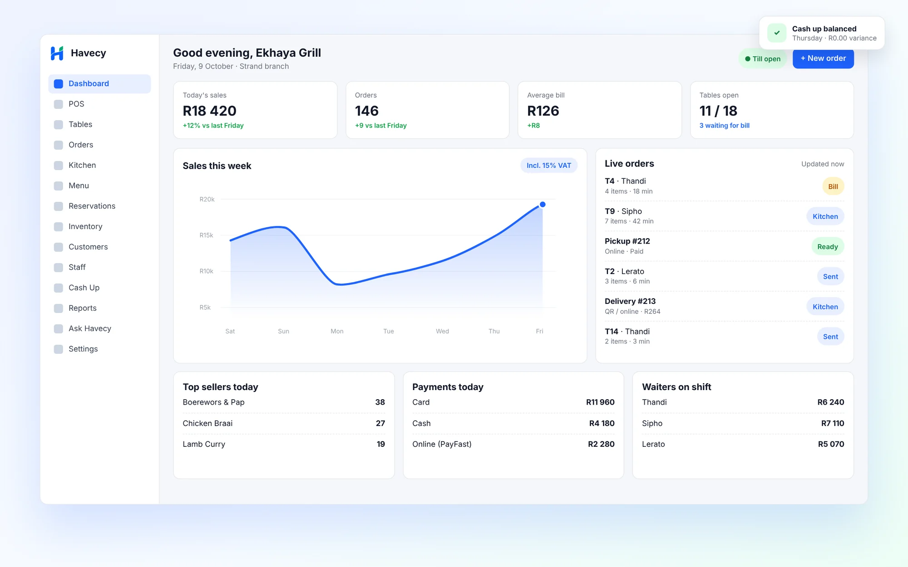This screenshot has width=908, height=567.
Task: Go to Reservations label in sidebar
Action: pyautogui.click(x=92, y=206)
